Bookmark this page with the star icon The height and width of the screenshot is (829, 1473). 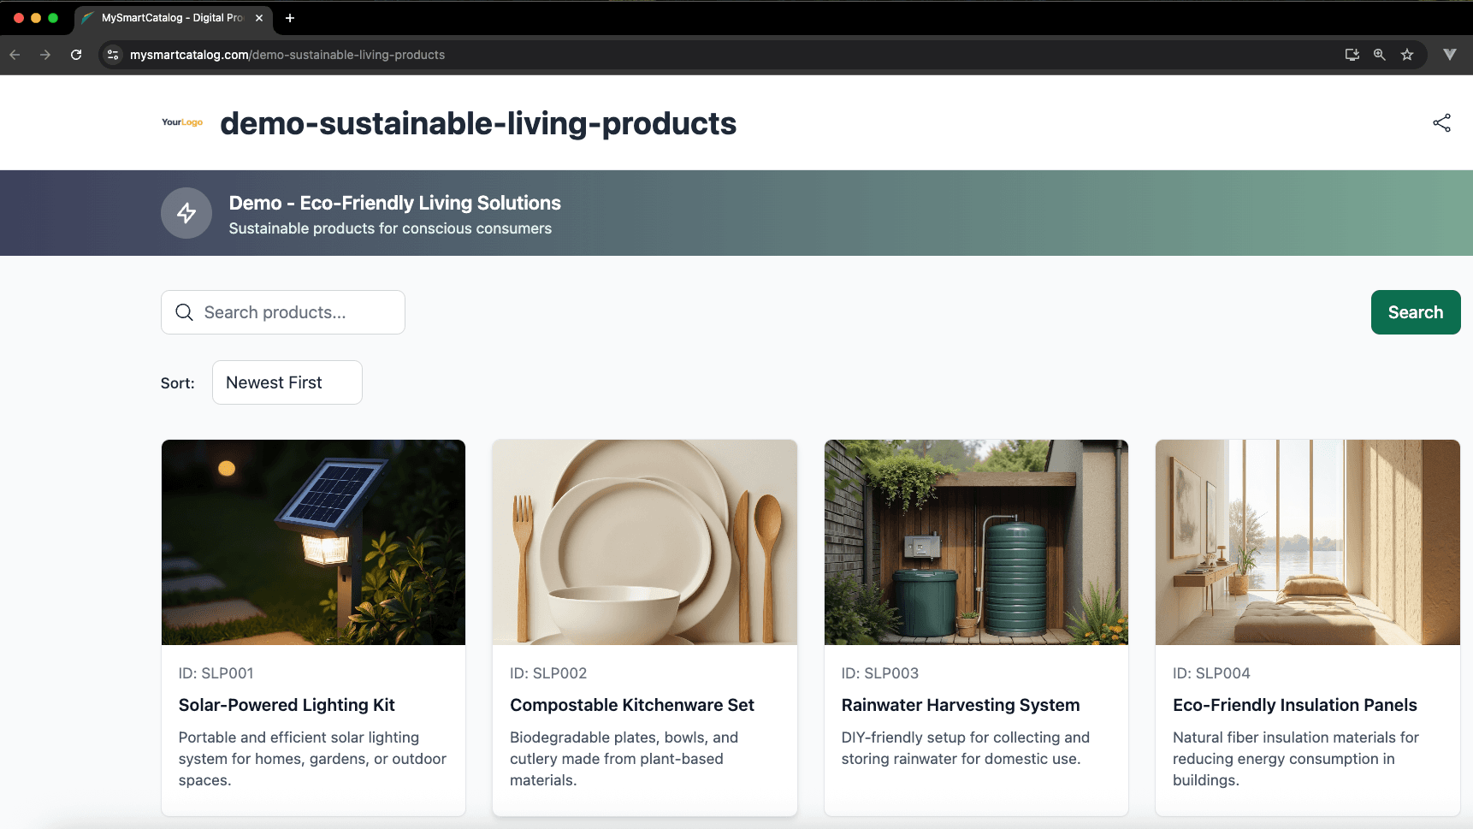(1407, 55)
